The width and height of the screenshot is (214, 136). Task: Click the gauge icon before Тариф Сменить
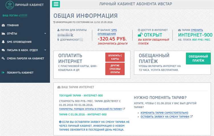tap(179, 30)
